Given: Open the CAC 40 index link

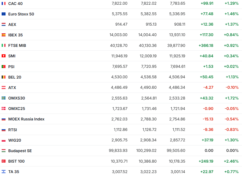Looking at the screenshot, I should pos(15,4).
